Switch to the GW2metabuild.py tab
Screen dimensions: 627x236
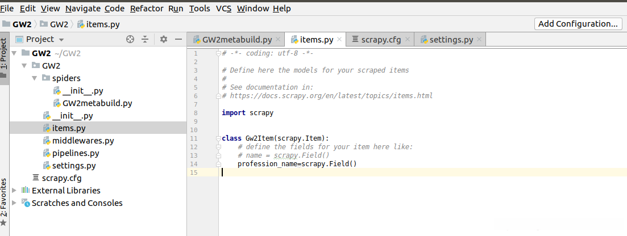(x=236, y=40)
